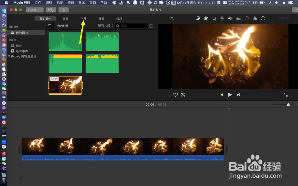The image size is (298, 186).
Task: Open the Window menu
Action: click(x=93, y=3)
